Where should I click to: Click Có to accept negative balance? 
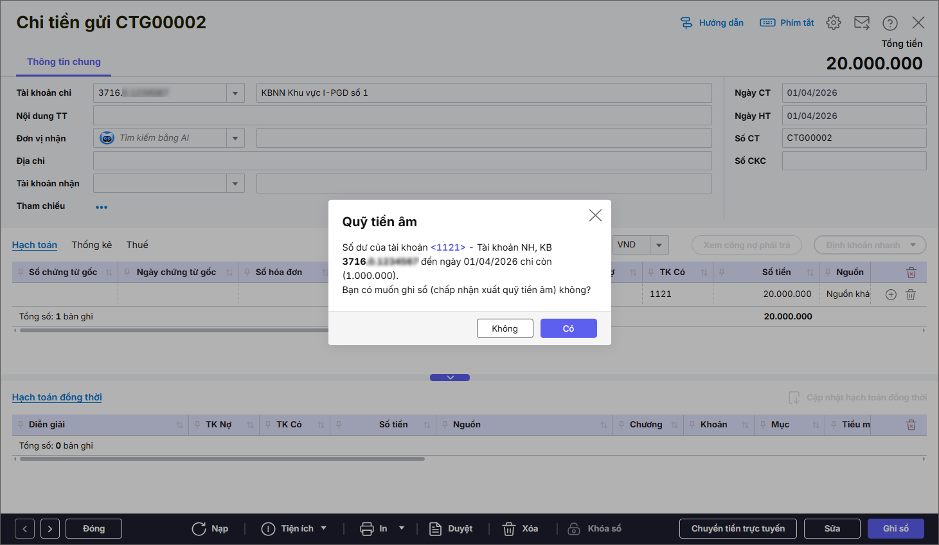click(x=568, y=328)
